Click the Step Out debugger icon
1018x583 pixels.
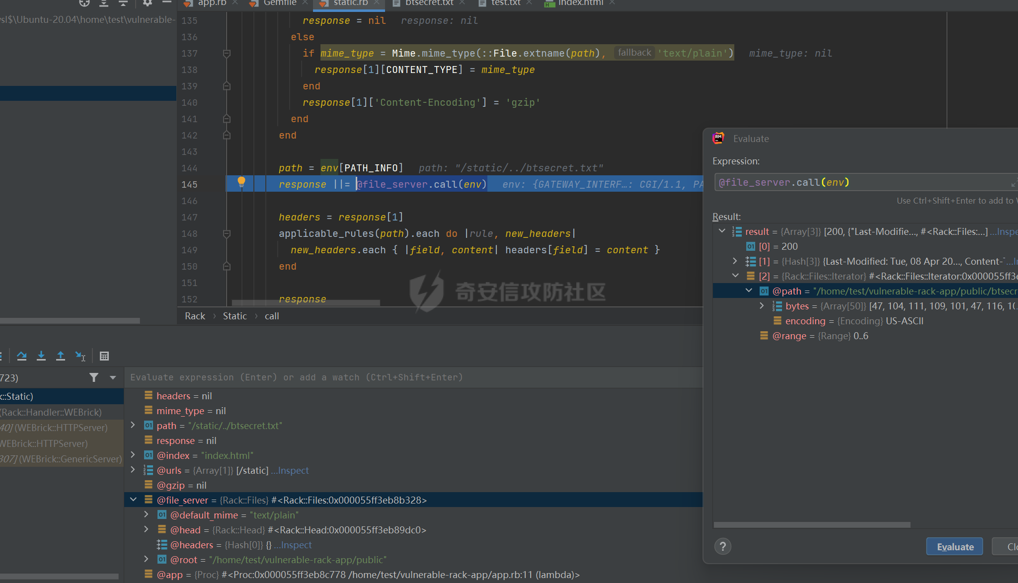tap(60, 356)
